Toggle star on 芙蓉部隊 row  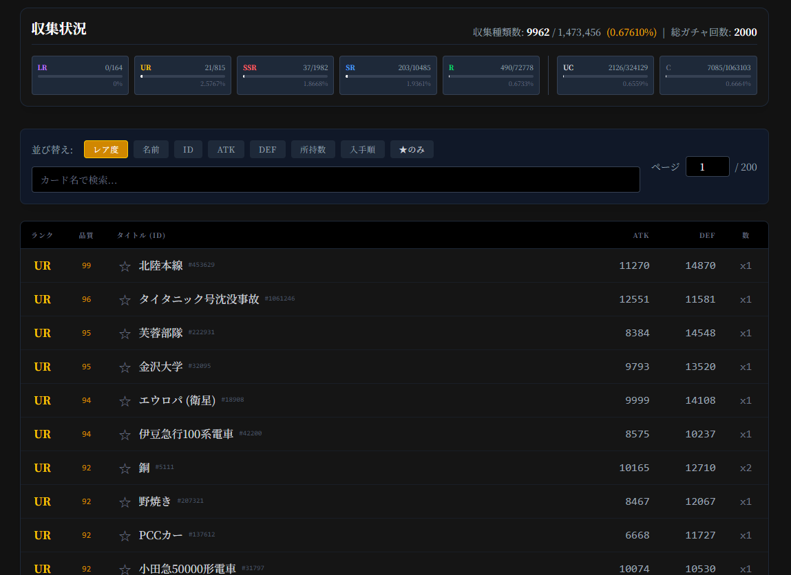pyautogui.click(x=125, y=334)
